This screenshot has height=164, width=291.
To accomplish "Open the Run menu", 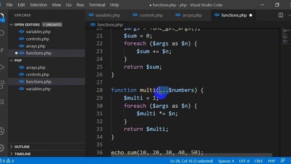I will coord(80,5).
